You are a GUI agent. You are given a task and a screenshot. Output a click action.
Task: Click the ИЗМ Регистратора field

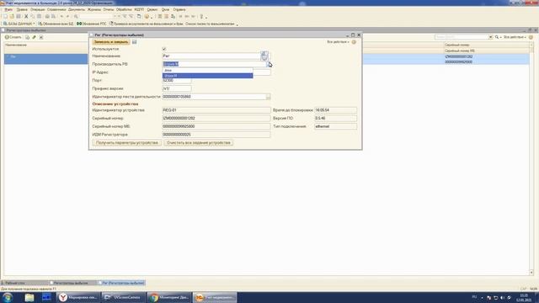[216, 135]
